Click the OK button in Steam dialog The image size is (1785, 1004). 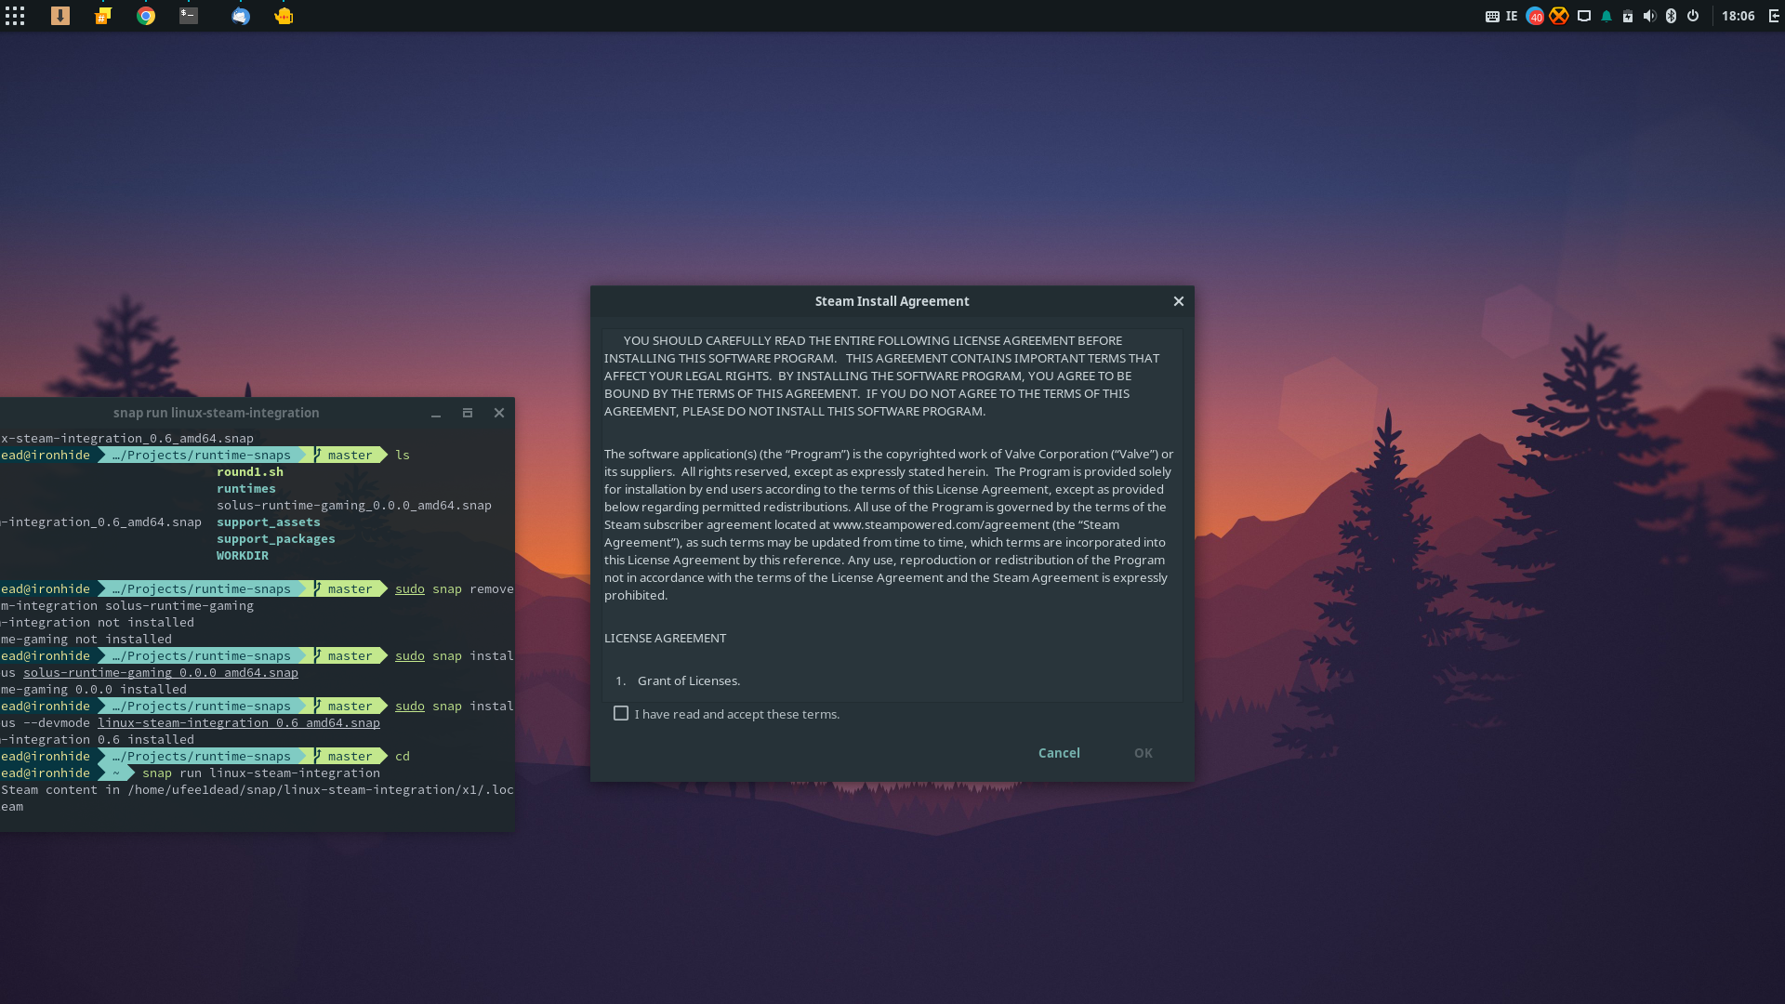(1144, 753)
